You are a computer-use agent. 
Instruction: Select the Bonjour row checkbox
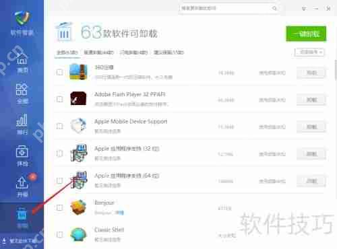click(59, 207)
